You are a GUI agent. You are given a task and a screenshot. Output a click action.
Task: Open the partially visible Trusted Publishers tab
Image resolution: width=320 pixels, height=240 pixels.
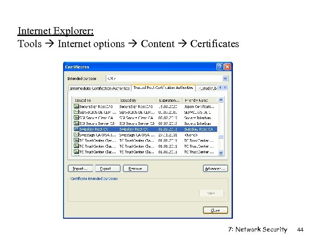(x=207, y=88)
